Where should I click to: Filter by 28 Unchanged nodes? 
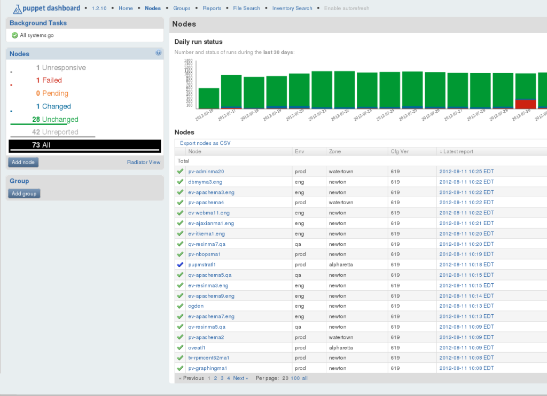[55, 119]
